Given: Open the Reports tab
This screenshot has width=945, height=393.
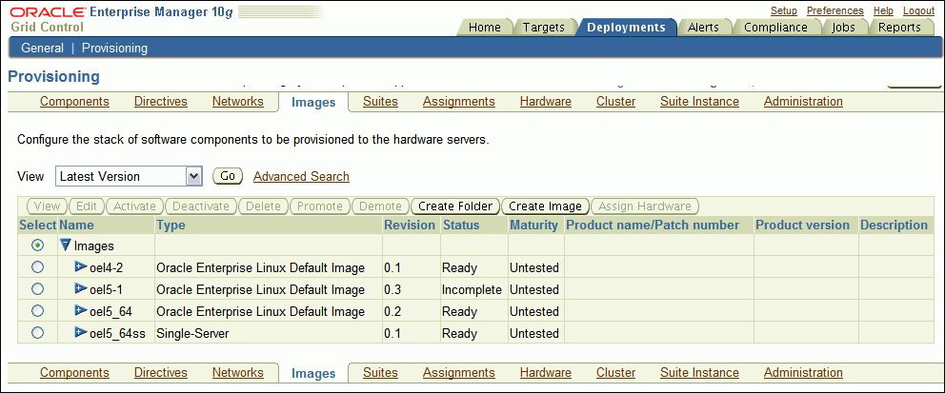Looking at the screenshot, I should tap(899, 27).
